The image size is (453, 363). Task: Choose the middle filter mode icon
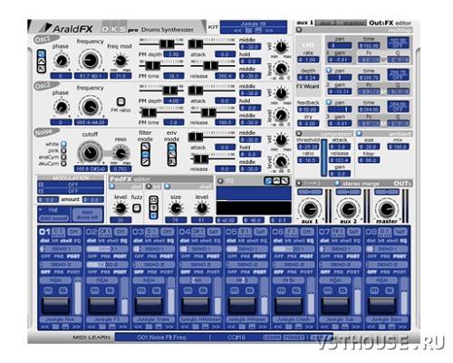pos(146,154)
